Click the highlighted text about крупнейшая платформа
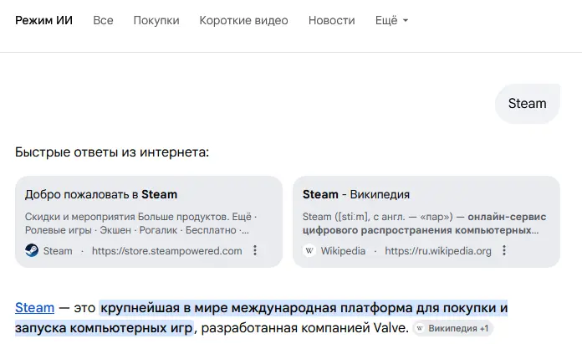This screenshot has height=344, width=582. tap(303, 307)
